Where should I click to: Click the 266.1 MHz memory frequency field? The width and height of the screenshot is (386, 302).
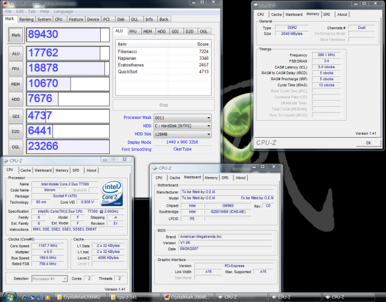(x=326, y=55)
